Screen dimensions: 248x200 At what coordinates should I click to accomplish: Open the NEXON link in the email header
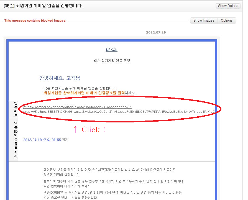112,50
